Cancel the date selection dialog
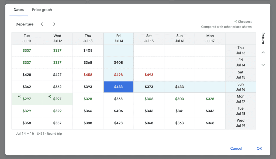 [236, 148]
